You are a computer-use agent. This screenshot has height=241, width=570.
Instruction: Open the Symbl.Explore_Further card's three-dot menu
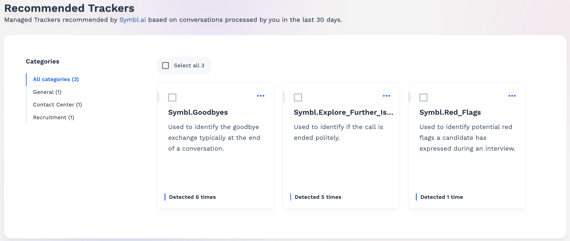click(x=386, y=96)
